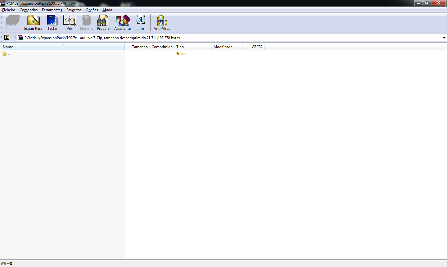The width and height of the screenshot is (447, 267).
Task: Sort by Modificado column header
Action: 223,47
